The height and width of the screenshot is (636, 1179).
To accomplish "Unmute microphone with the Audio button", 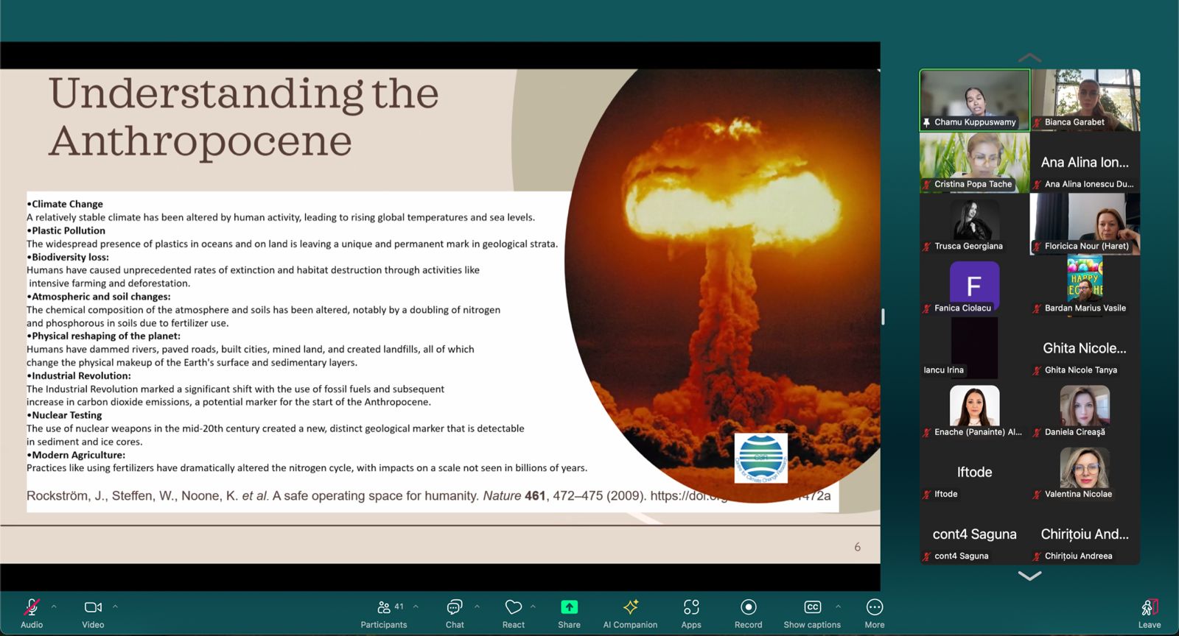I will 31,612.
